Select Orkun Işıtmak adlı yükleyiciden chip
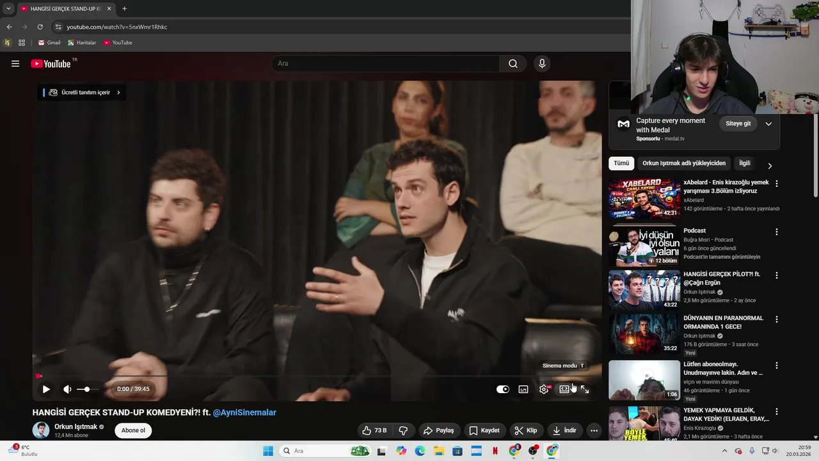 [684, 163]
